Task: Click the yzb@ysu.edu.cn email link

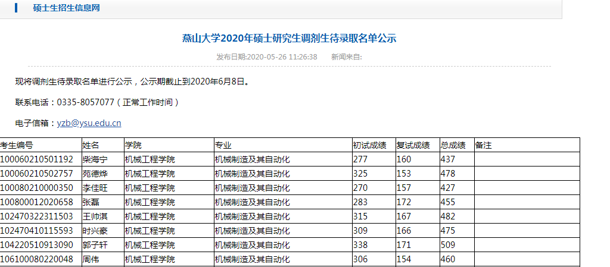Action: pos(89,123)
